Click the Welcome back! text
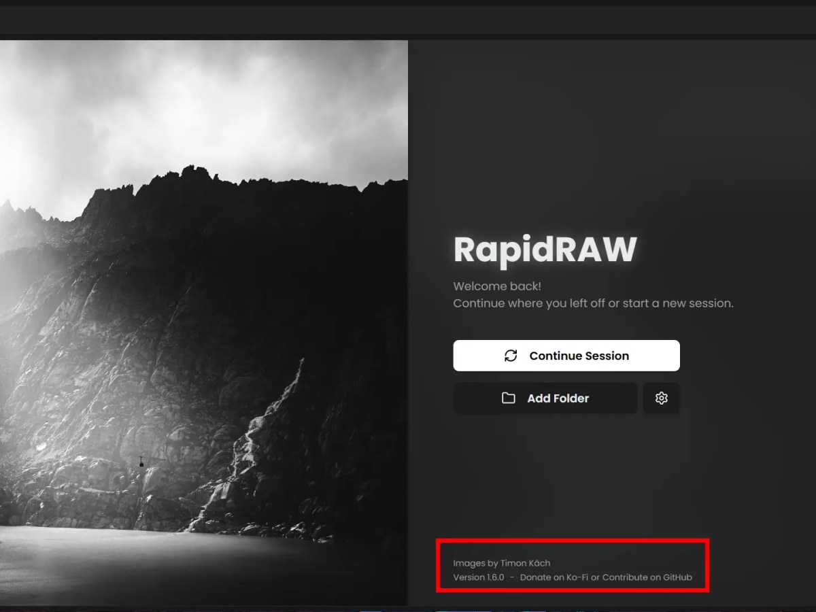Image resolution: width=816 pixels, height=612 pixels. click(497, 286)
